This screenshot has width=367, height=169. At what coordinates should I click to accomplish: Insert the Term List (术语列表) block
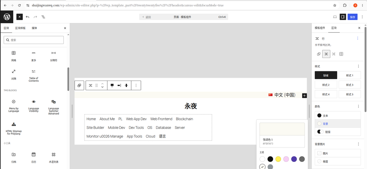tap(54, 158)
